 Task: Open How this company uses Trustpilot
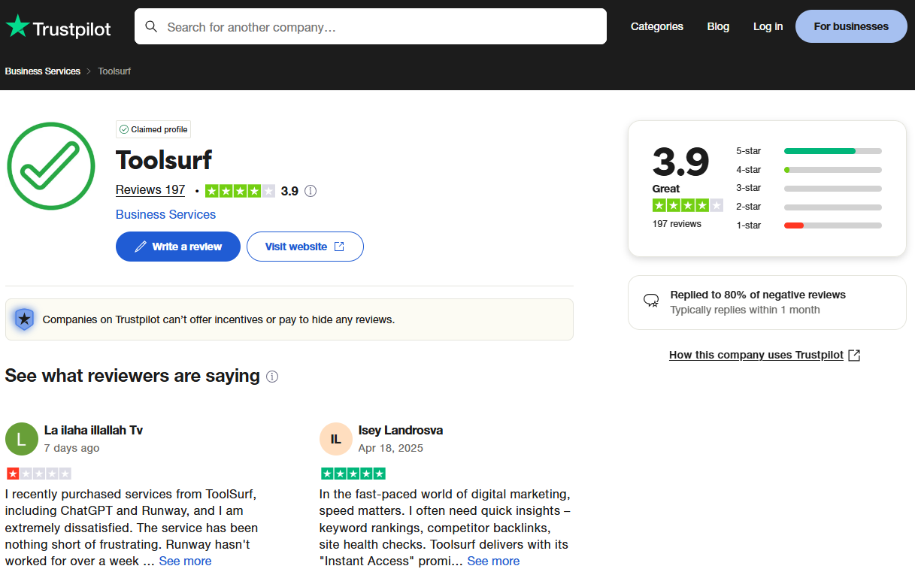click(x=765, y=355)
